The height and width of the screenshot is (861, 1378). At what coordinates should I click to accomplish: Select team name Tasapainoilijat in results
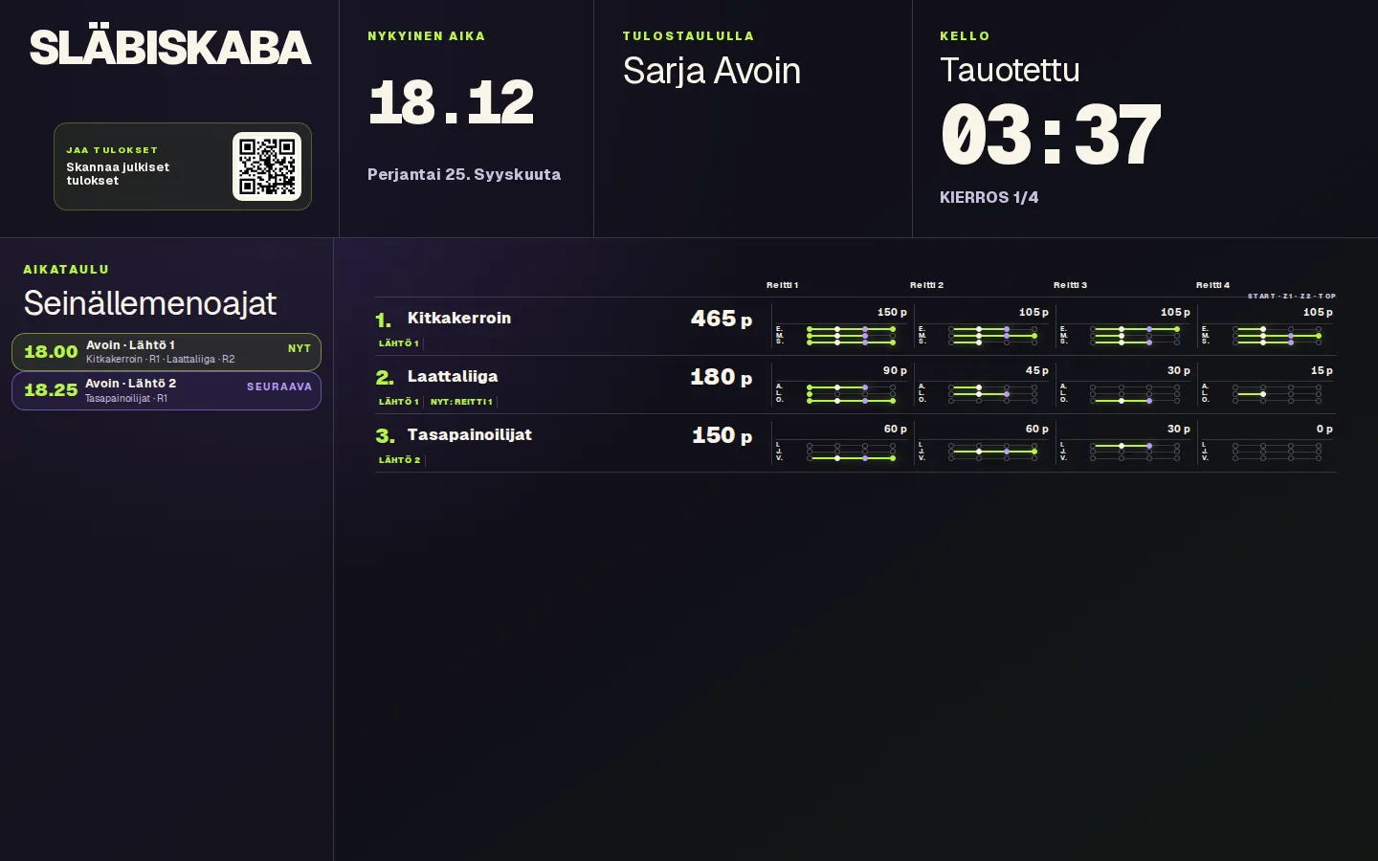coord(470,434)
